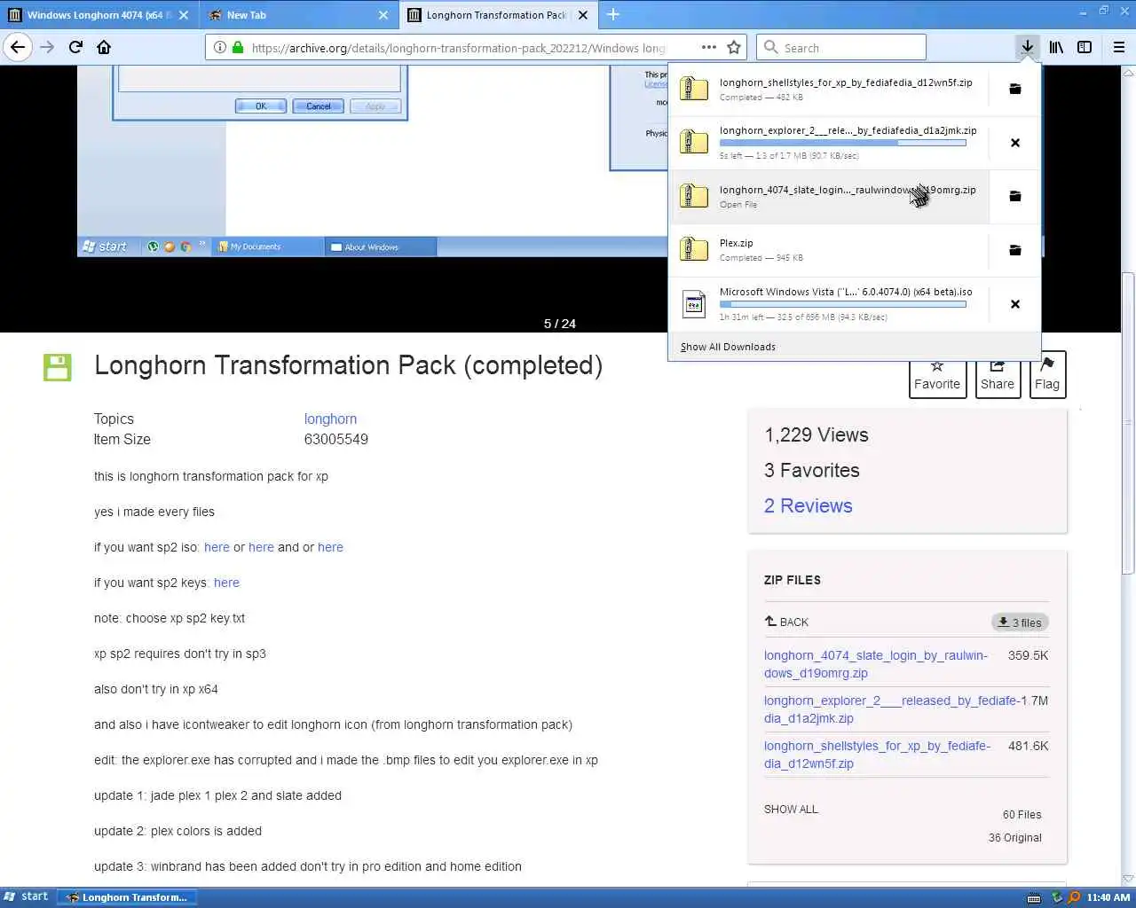Open folder containing Plex.zip
The image size is (1136, 908).
[x=1015, y=250]
